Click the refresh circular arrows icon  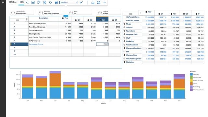(x=50, y=2)
